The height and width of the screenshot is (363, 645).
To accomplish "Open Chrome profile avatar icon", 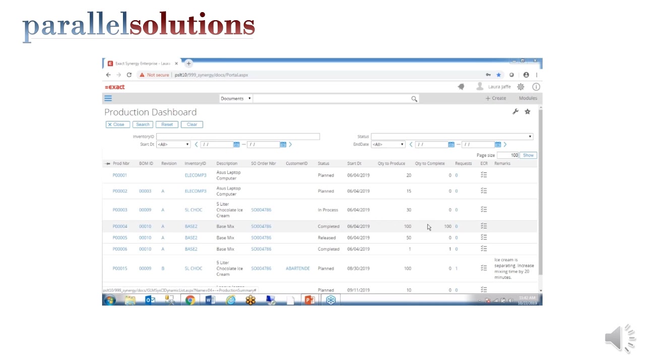I will click(526, 75).
